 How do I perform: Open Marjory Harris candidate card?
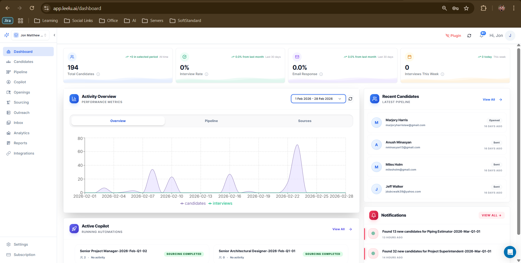437,123
